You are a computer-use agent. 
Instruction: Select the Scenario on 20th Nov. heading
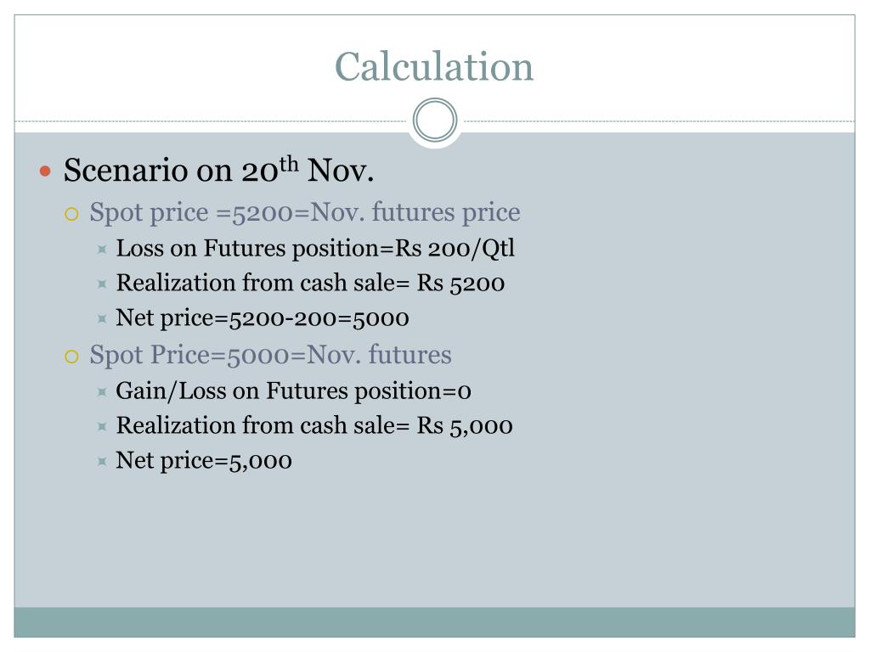(218, 169)
